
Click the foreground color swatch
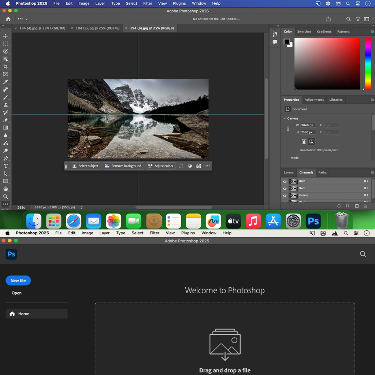286,42
